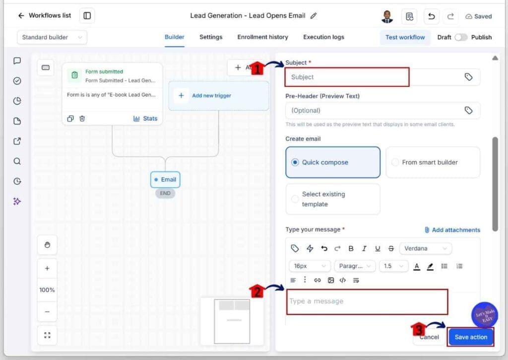508x360 pixels.
Task: Delete the Form submitted trigger
Action: 82,118
